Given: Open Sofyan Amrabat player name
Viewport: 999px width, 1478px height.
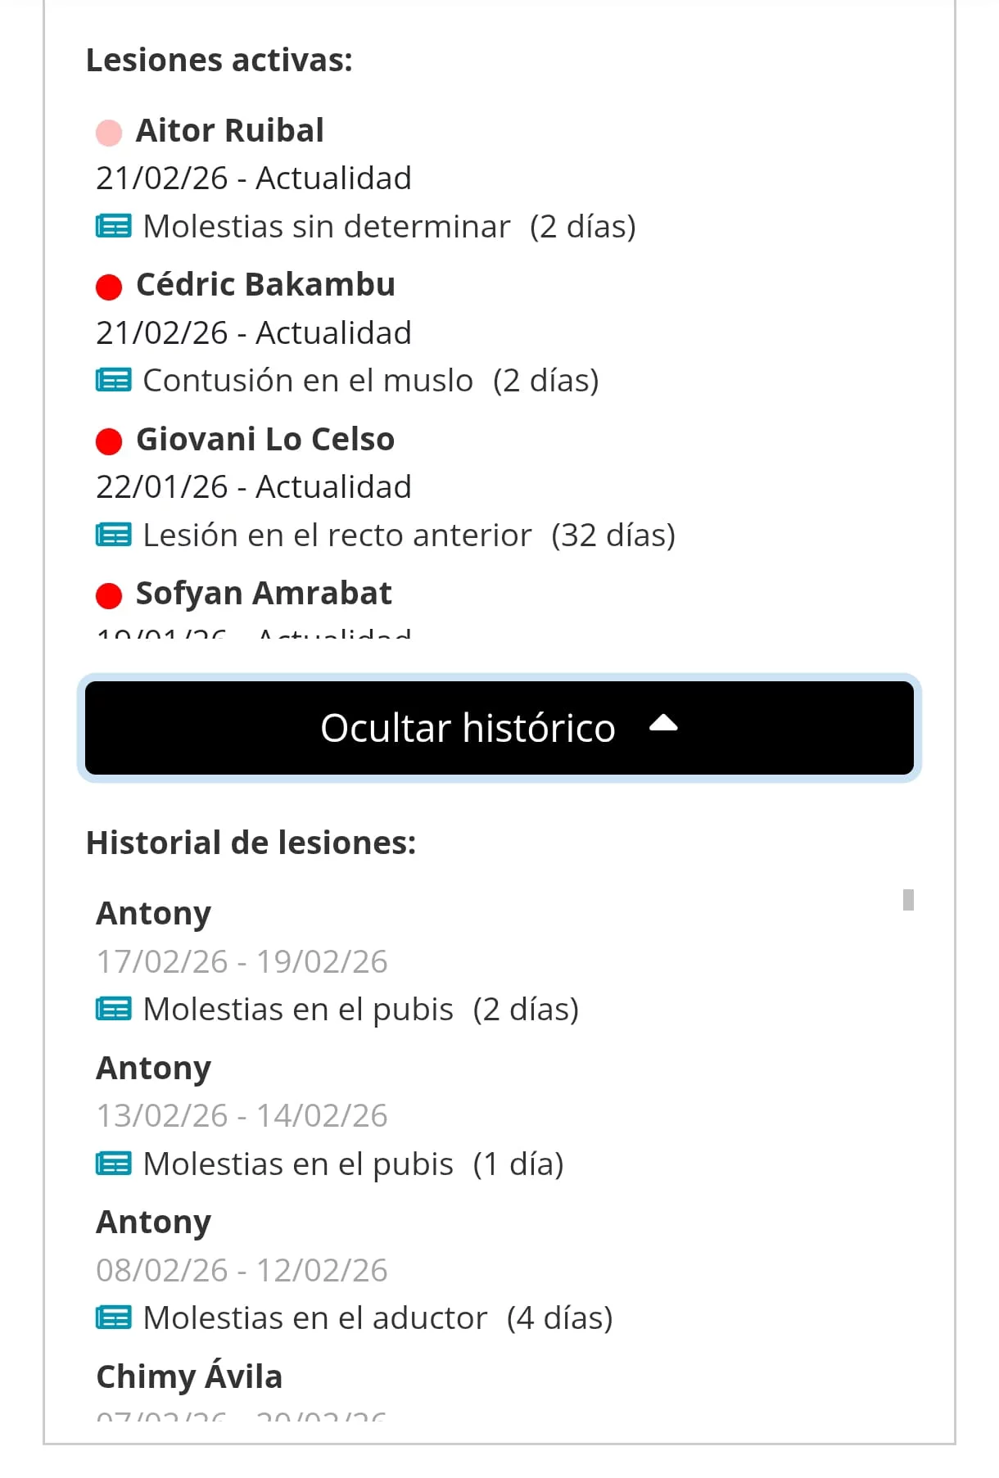Looking at the screenshot, I should tap(264, 593).
